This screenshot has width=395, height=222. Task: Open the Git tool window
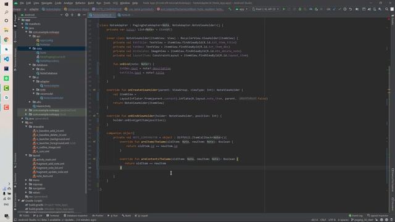click(x=38, y=216)
